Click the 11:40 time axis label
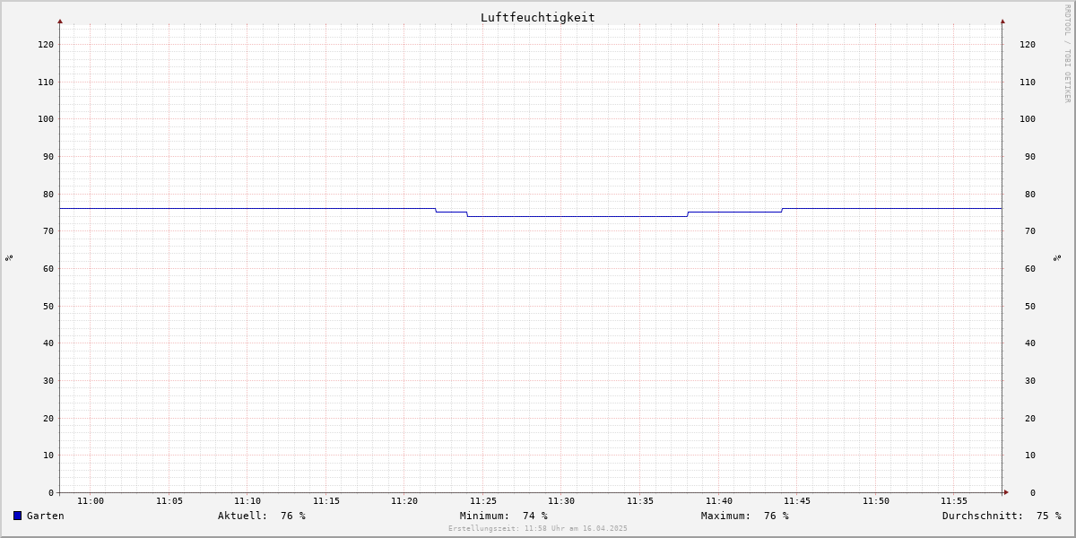The image size is (1076, 538). (x=719, y=501)
